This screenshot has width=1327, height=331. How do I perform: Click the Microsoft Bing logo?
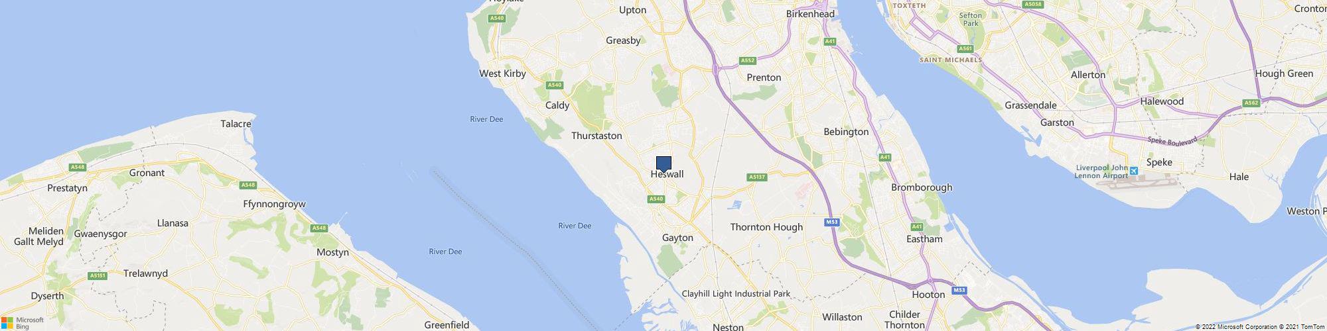pyautogui.click(x=22, y=323)
